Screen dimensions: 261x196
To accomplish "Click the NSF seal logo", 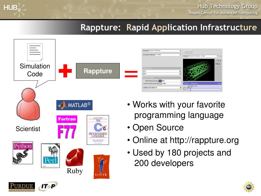I will pos(249,187).
